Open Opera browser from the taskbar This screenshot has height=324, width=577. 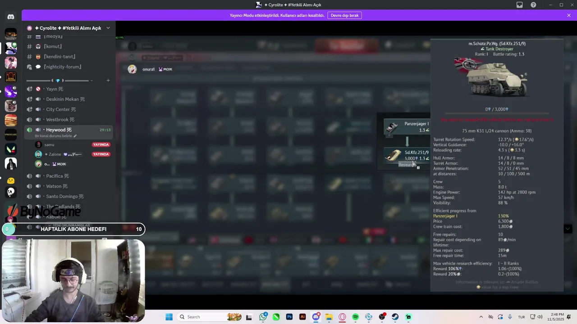point(342,317)
